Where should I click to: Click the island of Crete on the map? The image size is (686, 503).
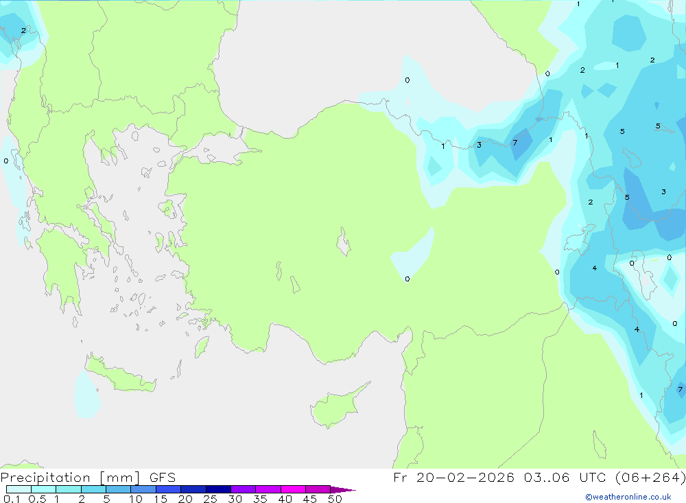pyautogui.click(x=121, y=375)
